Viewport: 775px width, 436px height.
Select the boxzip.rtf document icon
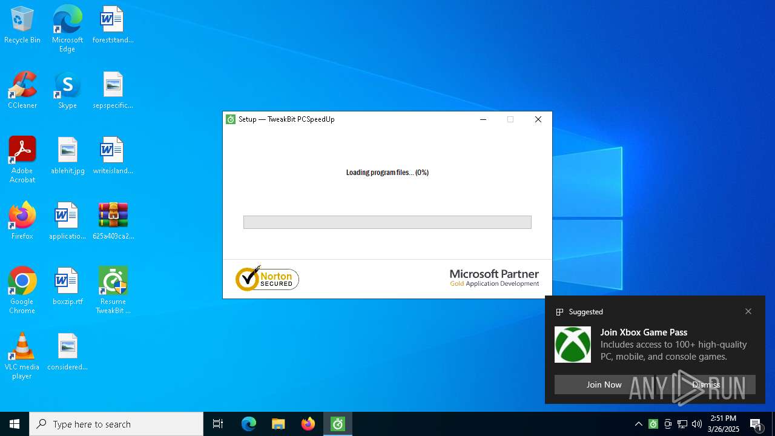tap(67, 287)
